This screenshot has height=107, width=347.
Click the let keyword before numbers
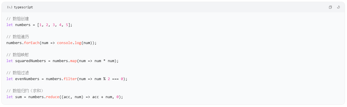coord(10,25)
